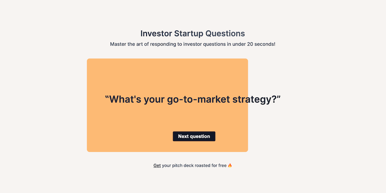
Task: Click the word 'Master' in the subtitle
Action: click(x=118, y=44)
